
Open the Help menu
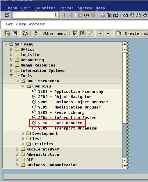(100, 8)
